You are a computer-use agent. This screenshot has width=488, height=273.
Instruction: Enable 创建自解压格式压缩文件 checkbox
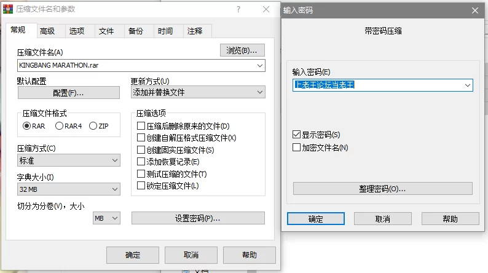[x=141, y=138]
